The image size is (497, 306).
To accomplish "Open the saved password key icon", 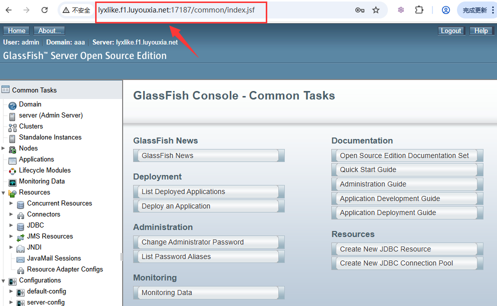I will [x=359, y=10].
